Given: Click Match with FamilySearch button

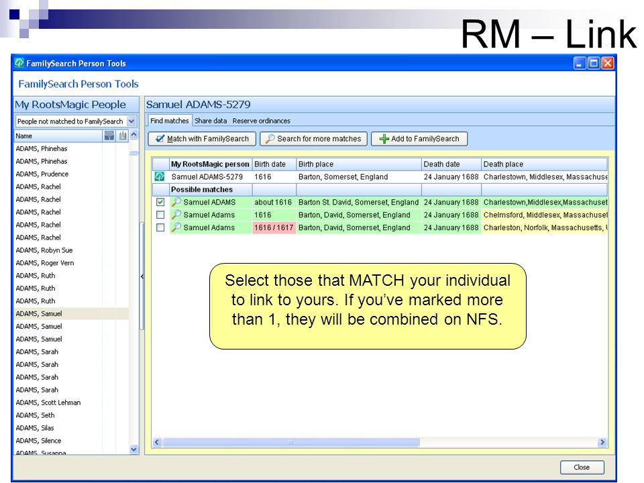Looking at the screenshot, I should click(x=202, y=139).
